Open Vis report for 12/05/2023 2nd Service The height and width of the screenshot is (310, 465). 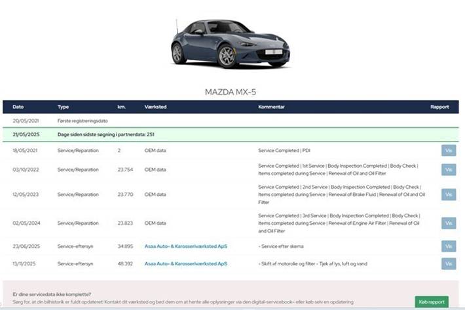tap(449, 195)
